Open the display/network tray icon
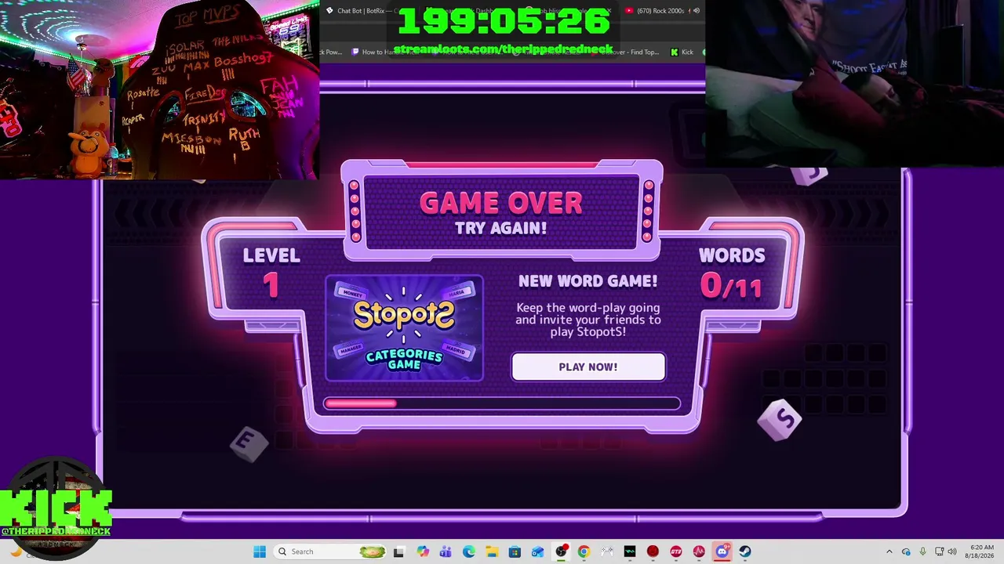 click(939, 551)
